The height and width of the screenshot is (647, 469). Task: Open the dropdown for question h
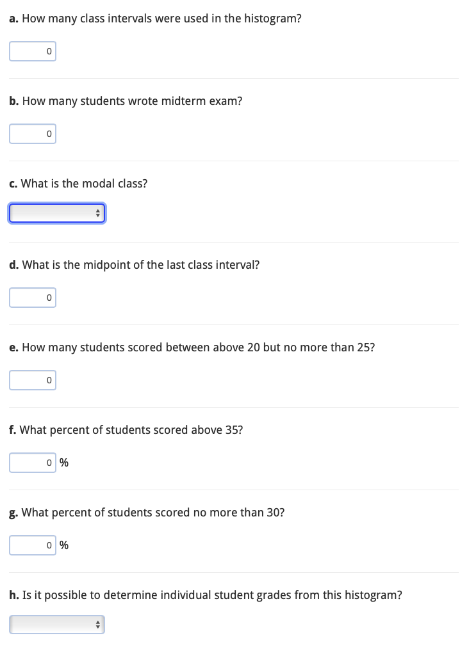tap(57, 624)
